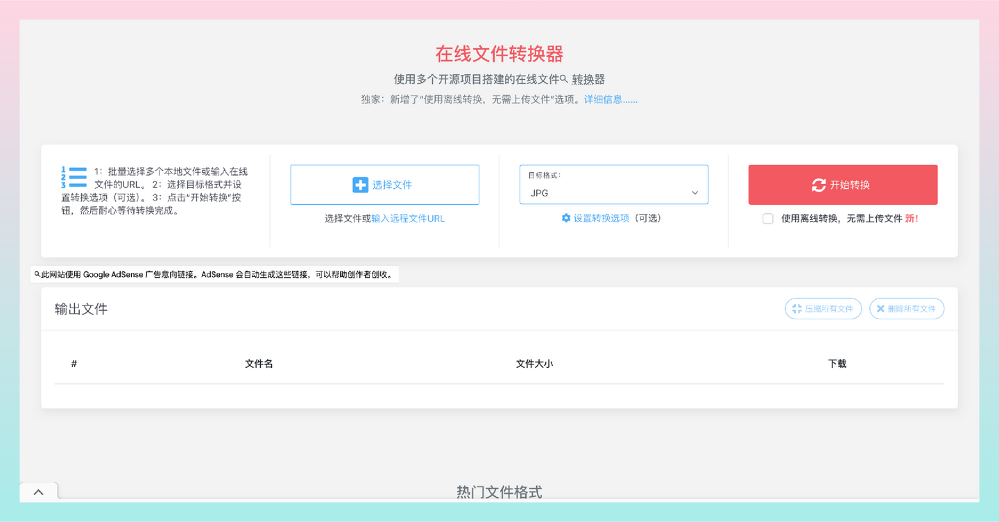Open the 输入远程文件URL link
The height and width of the screenshot is (522, 999).
point(408,218)
